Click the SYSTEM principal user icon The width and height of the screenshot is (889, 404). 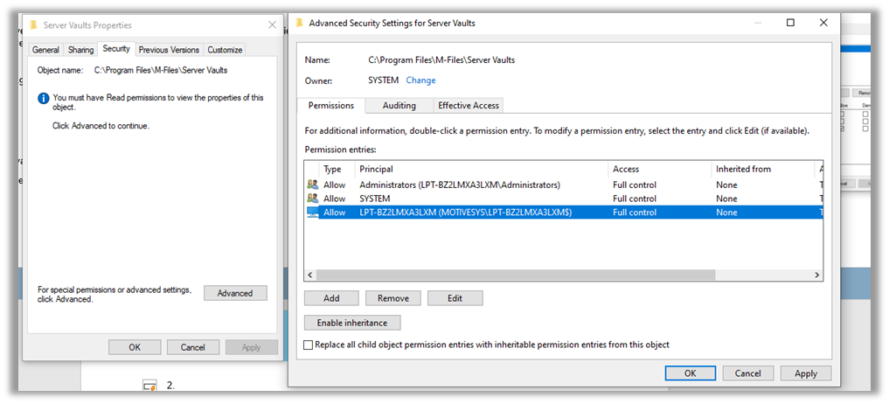tap(312, 198)
